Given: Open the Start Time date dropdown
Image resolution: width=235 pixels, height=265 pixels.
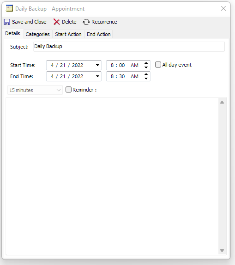Looking at the screenshot, I should [x=97, y=65].
